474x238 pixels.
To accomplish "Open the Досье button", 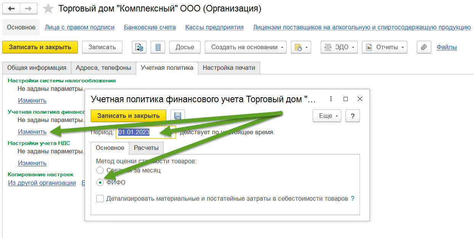I will click(185, 47).
